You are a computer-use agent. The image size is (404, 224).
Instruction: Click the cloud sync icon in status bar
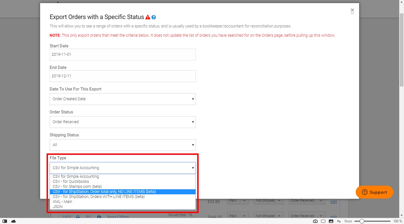(x=13, y=221)
